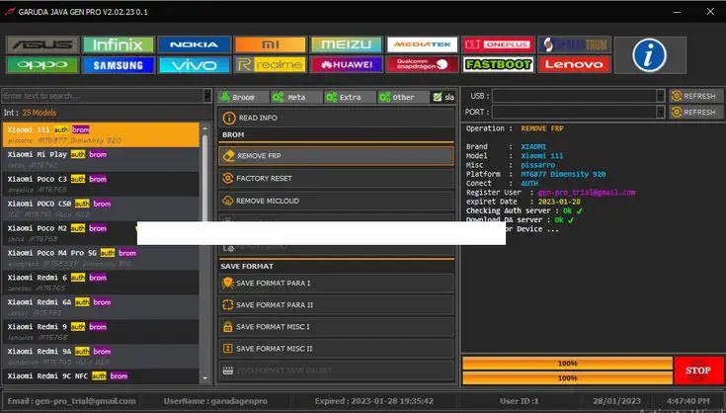Choose the Spreadtrum platform logo

click(575, 44)
